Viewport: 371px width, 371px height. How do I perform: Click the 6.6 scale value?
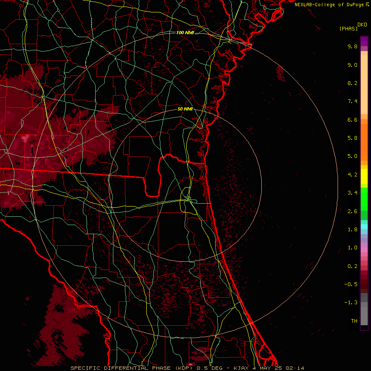pyautogui.click(x=352, y=120)
